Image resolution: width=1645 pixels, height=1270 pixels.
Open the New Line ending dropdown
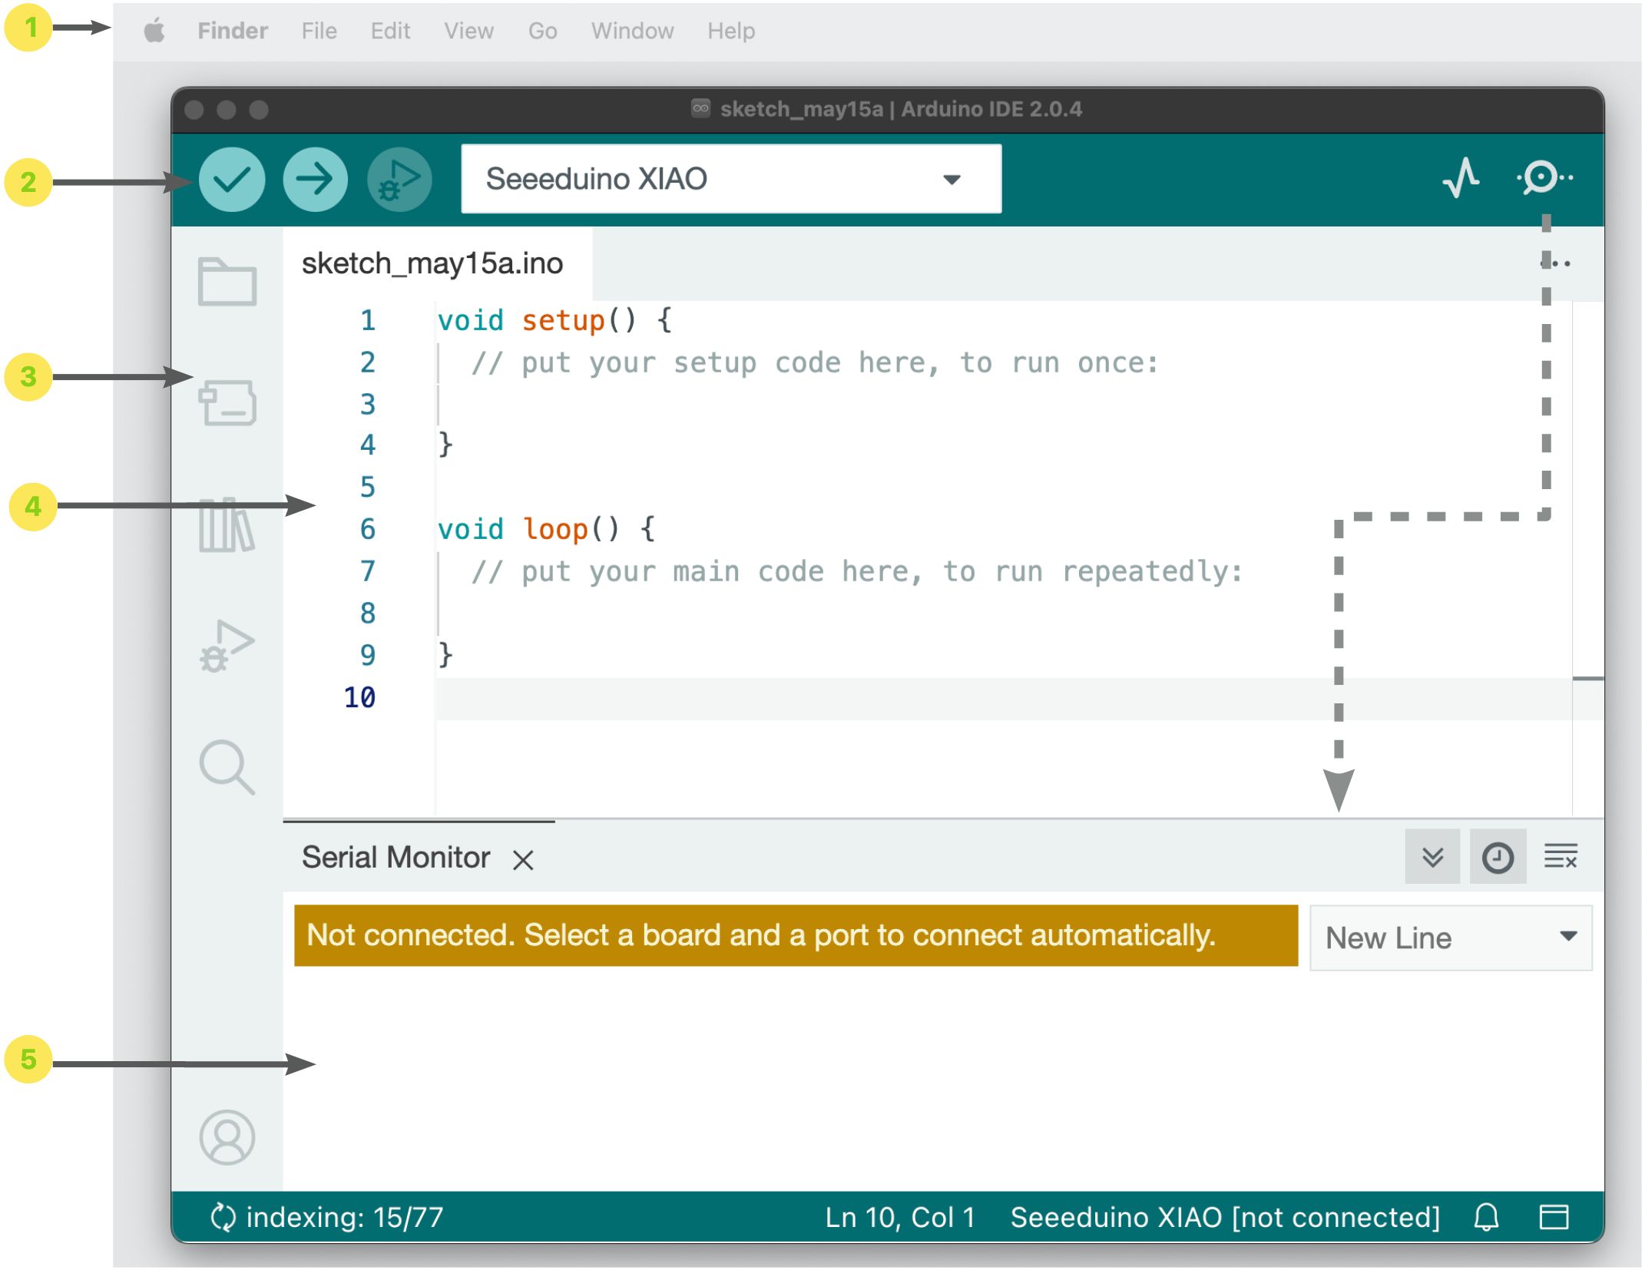coord(1451,938)
